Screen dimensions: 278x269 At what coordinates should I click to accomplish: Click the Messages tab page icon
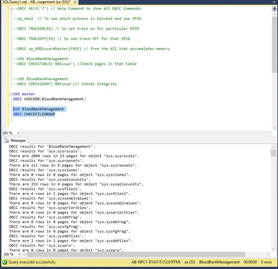tap(6, 141)
